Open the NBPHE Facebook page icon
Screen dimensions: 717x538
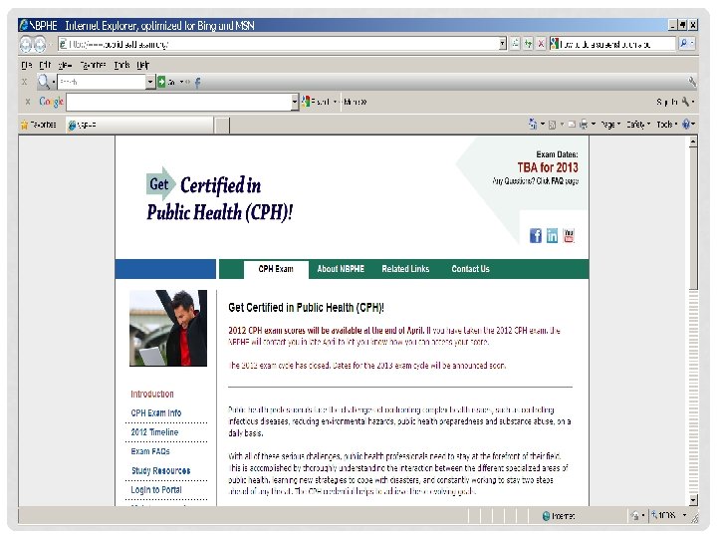[x=536, y=235]
